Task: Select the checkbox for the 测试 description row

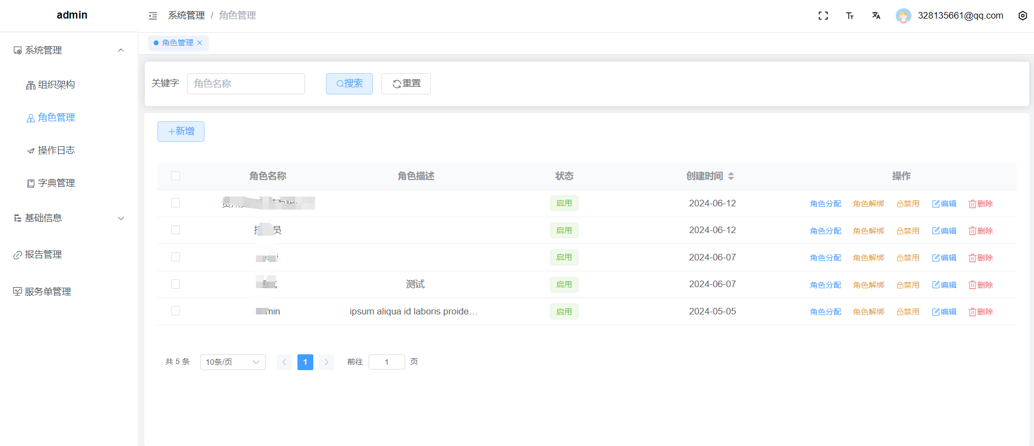Action: pos(176,284)
